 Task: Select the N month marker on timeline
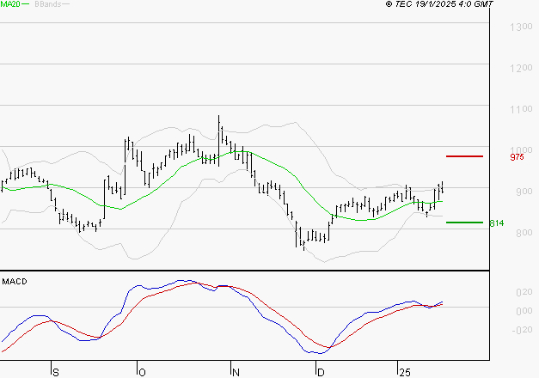[x=235, y=372]
